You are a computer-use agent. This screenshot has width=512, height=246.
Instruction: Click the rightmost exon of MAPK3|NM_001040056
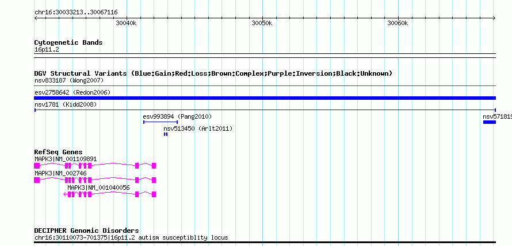point(154,194)
